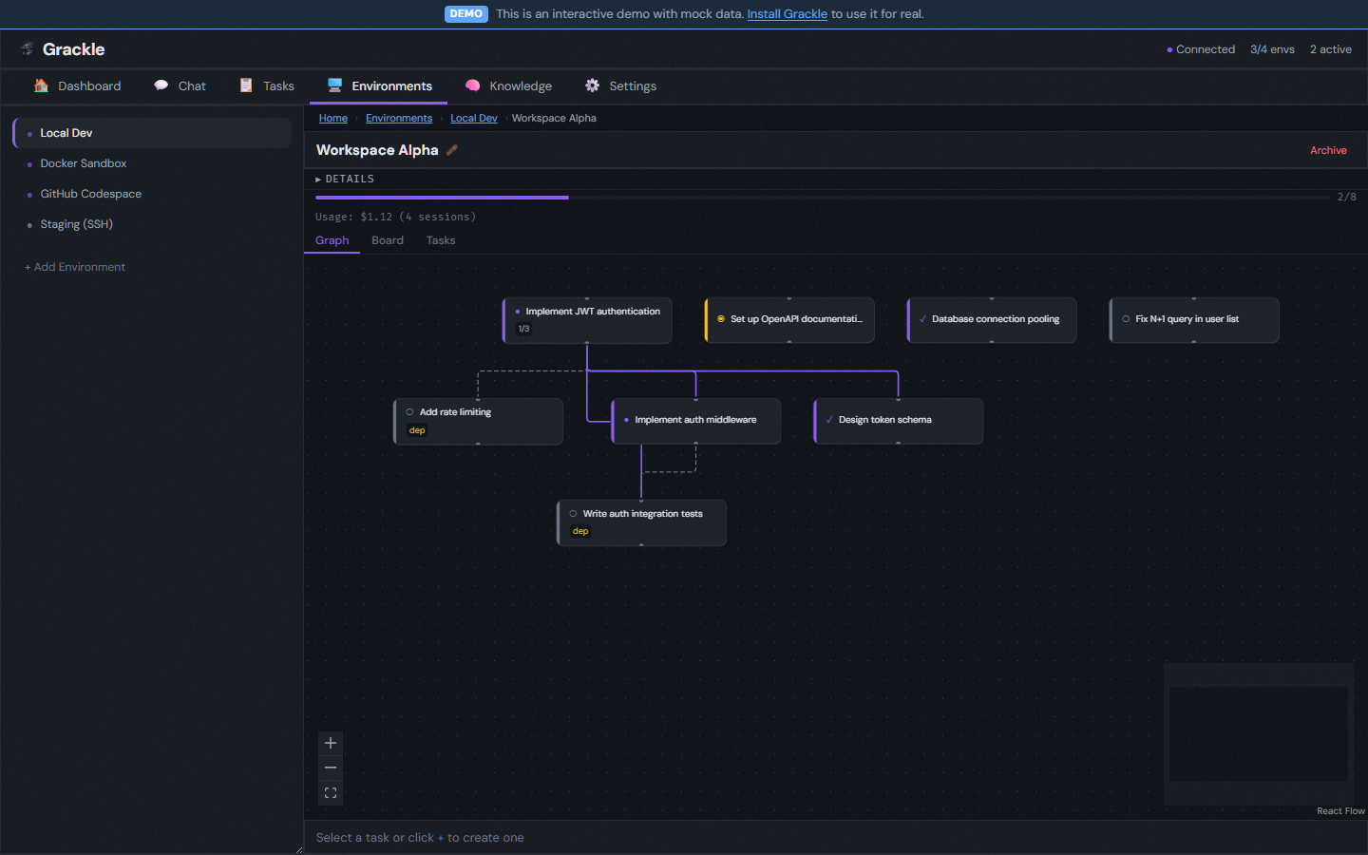Screen dimensions: 1368x855
Task: Click the Install Grackle link
Action: point(788,14)
